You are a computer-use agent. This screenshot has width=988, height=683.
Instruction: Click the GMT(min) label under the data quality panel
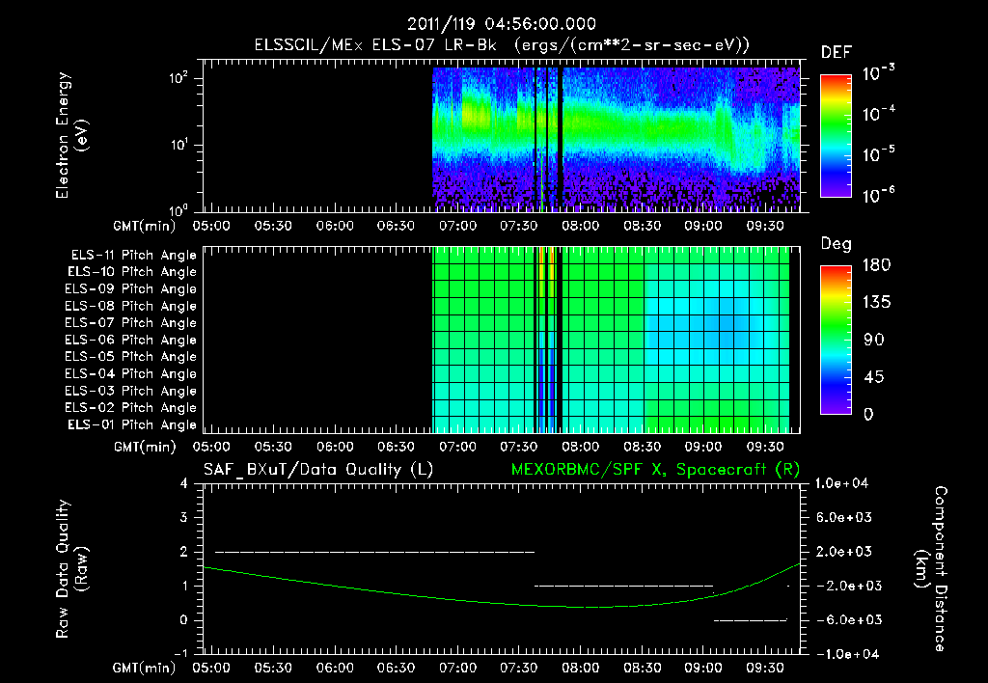tap(145, 668)
